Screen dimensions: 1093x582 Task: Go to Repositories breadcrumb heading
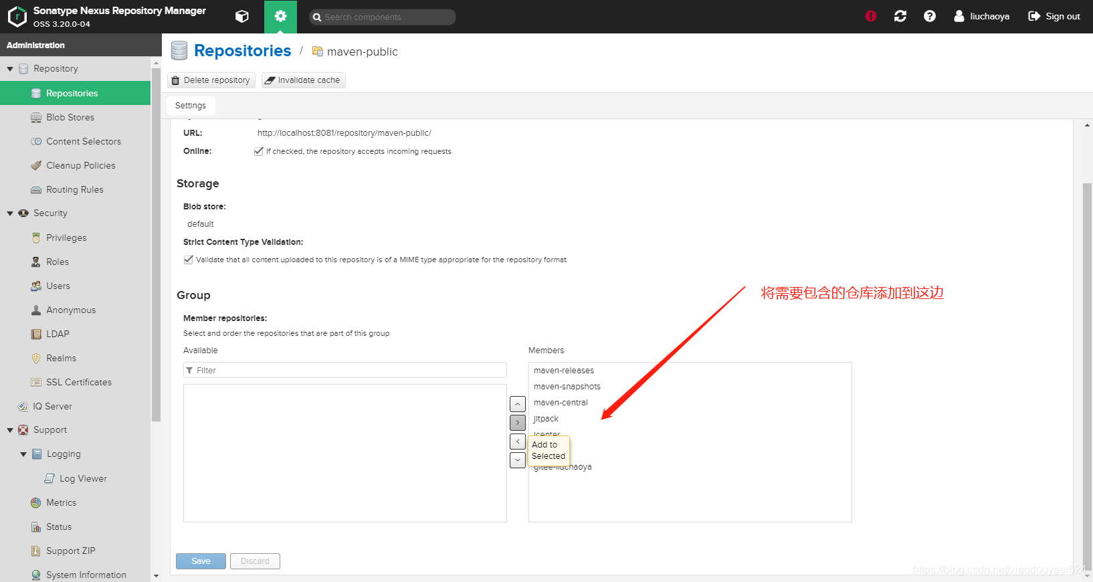coord(242,51)
